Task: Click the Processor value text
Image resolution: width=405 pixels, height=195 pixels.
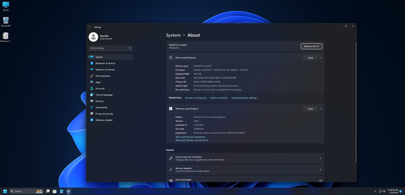Action: (x=221, y=70)
